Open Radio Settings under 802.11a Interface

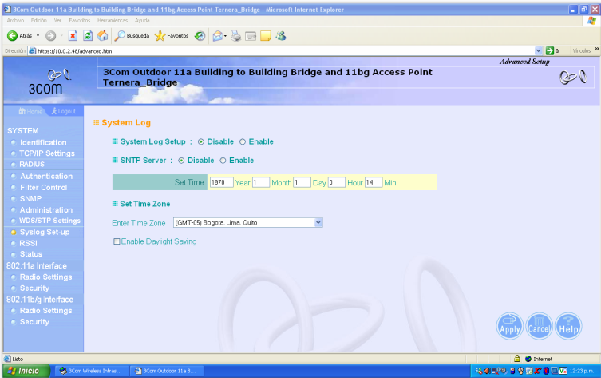click(45, 277)
